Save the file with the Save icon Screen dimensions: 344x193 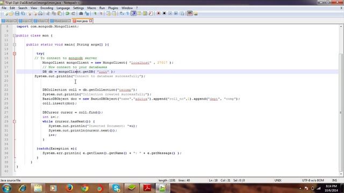pyautogui.click(x=17, y=13)
